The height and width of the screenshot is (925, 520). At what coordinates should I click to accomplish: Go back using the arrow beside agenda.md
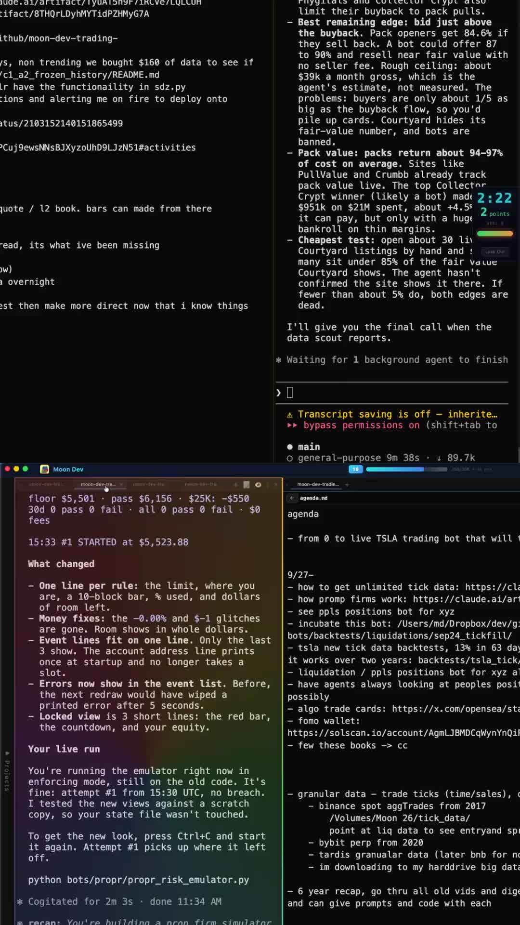tap(292, 498)
